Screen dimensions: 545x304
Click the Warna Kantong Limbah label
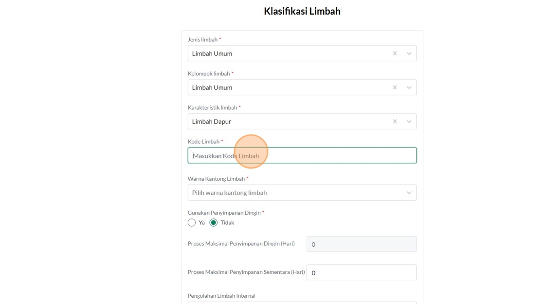[x=217, y=179]
